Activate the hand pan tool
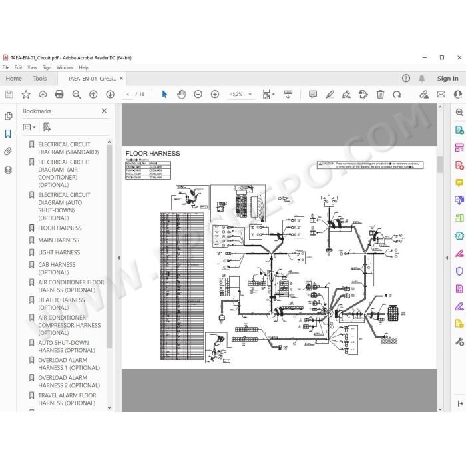This screenshot has height=466, width=466. click(x=181, y=95)
